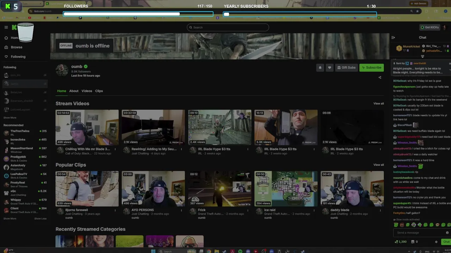Viewport: 451px width, 253px height.
Task: Play the ice raid clip thumbnail
Action: point(286,189)
